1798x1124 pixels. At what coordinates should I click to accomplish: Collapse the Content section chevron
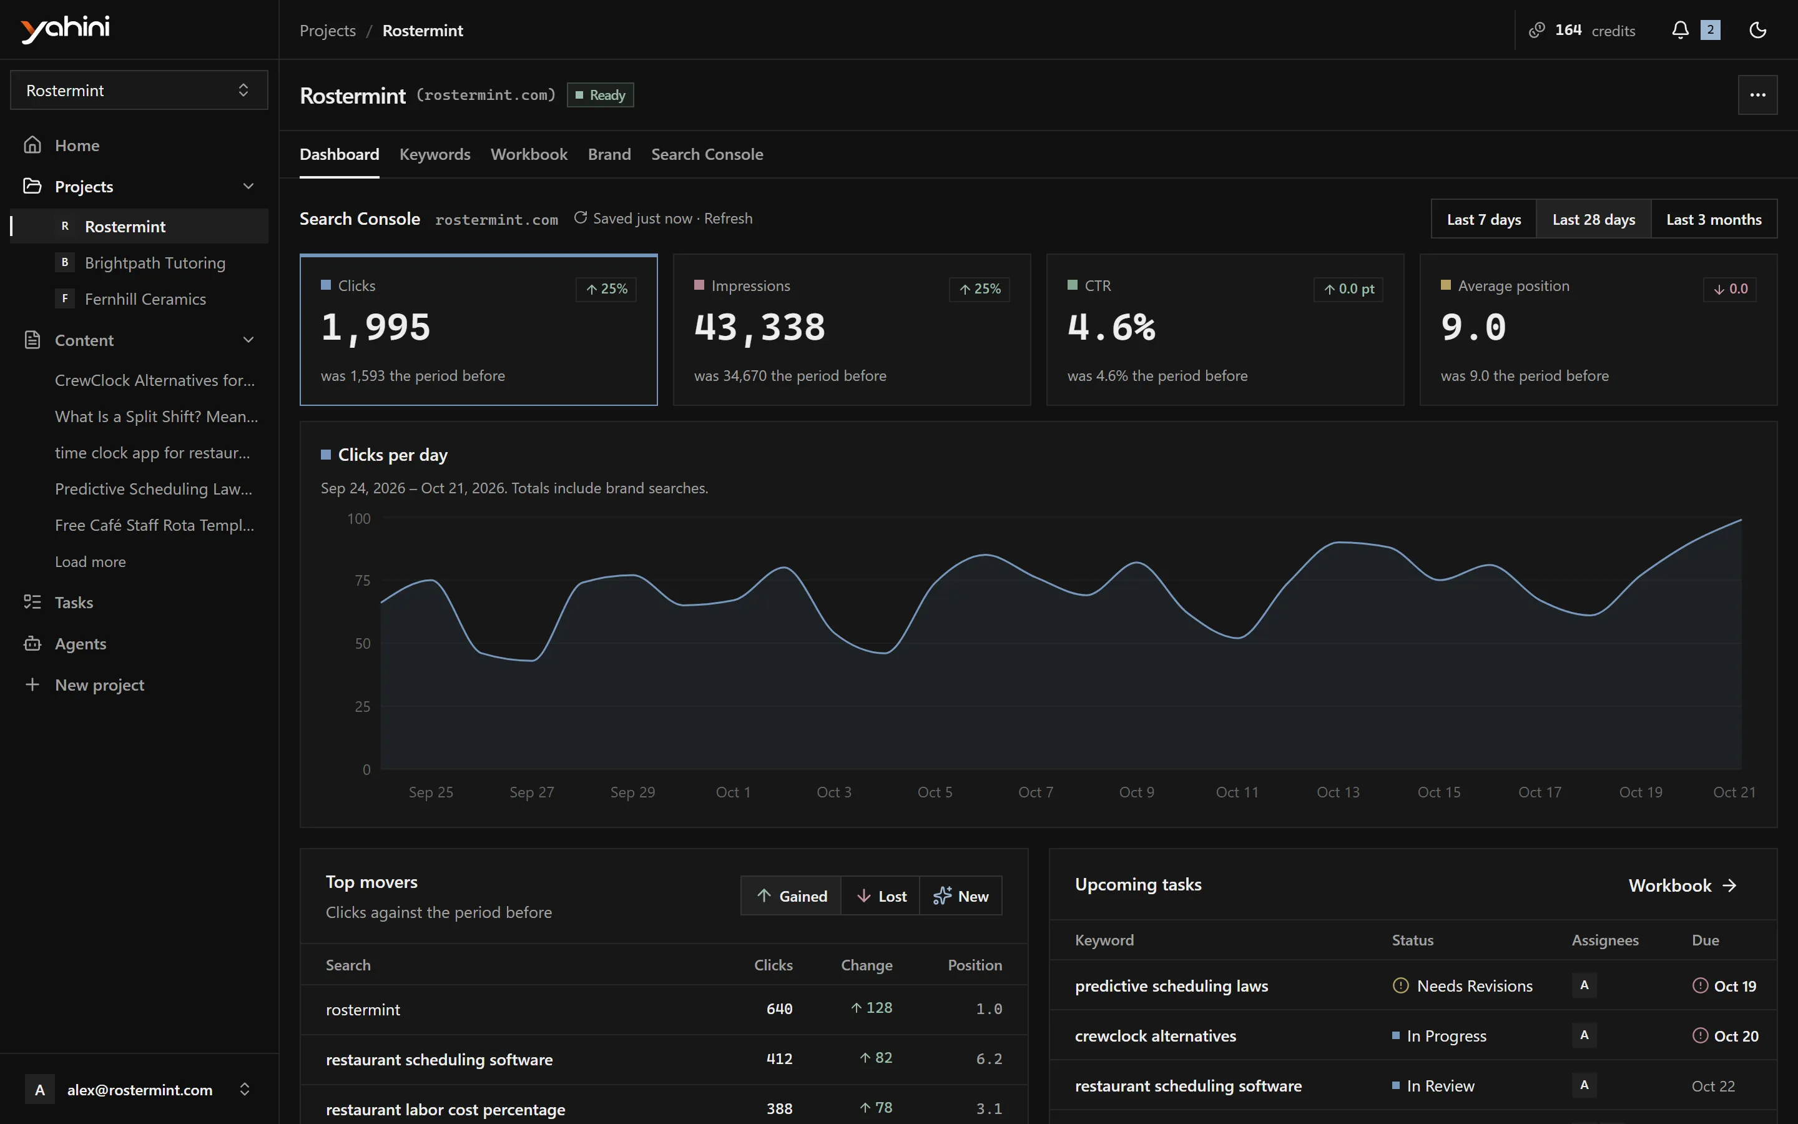point(248,340)
